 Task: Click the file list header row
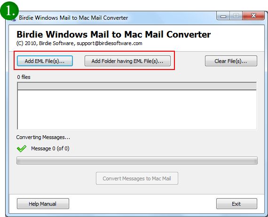coord(137,86)
